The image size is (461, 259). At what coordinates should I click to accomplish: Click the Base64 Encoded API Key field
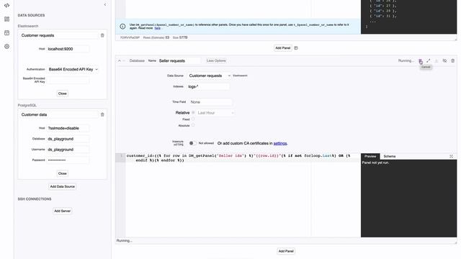[x=68, y=80]
